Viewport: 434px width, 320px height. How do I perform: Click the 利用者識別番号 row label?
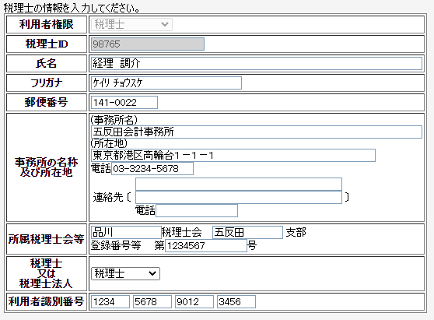click(47, 301)
